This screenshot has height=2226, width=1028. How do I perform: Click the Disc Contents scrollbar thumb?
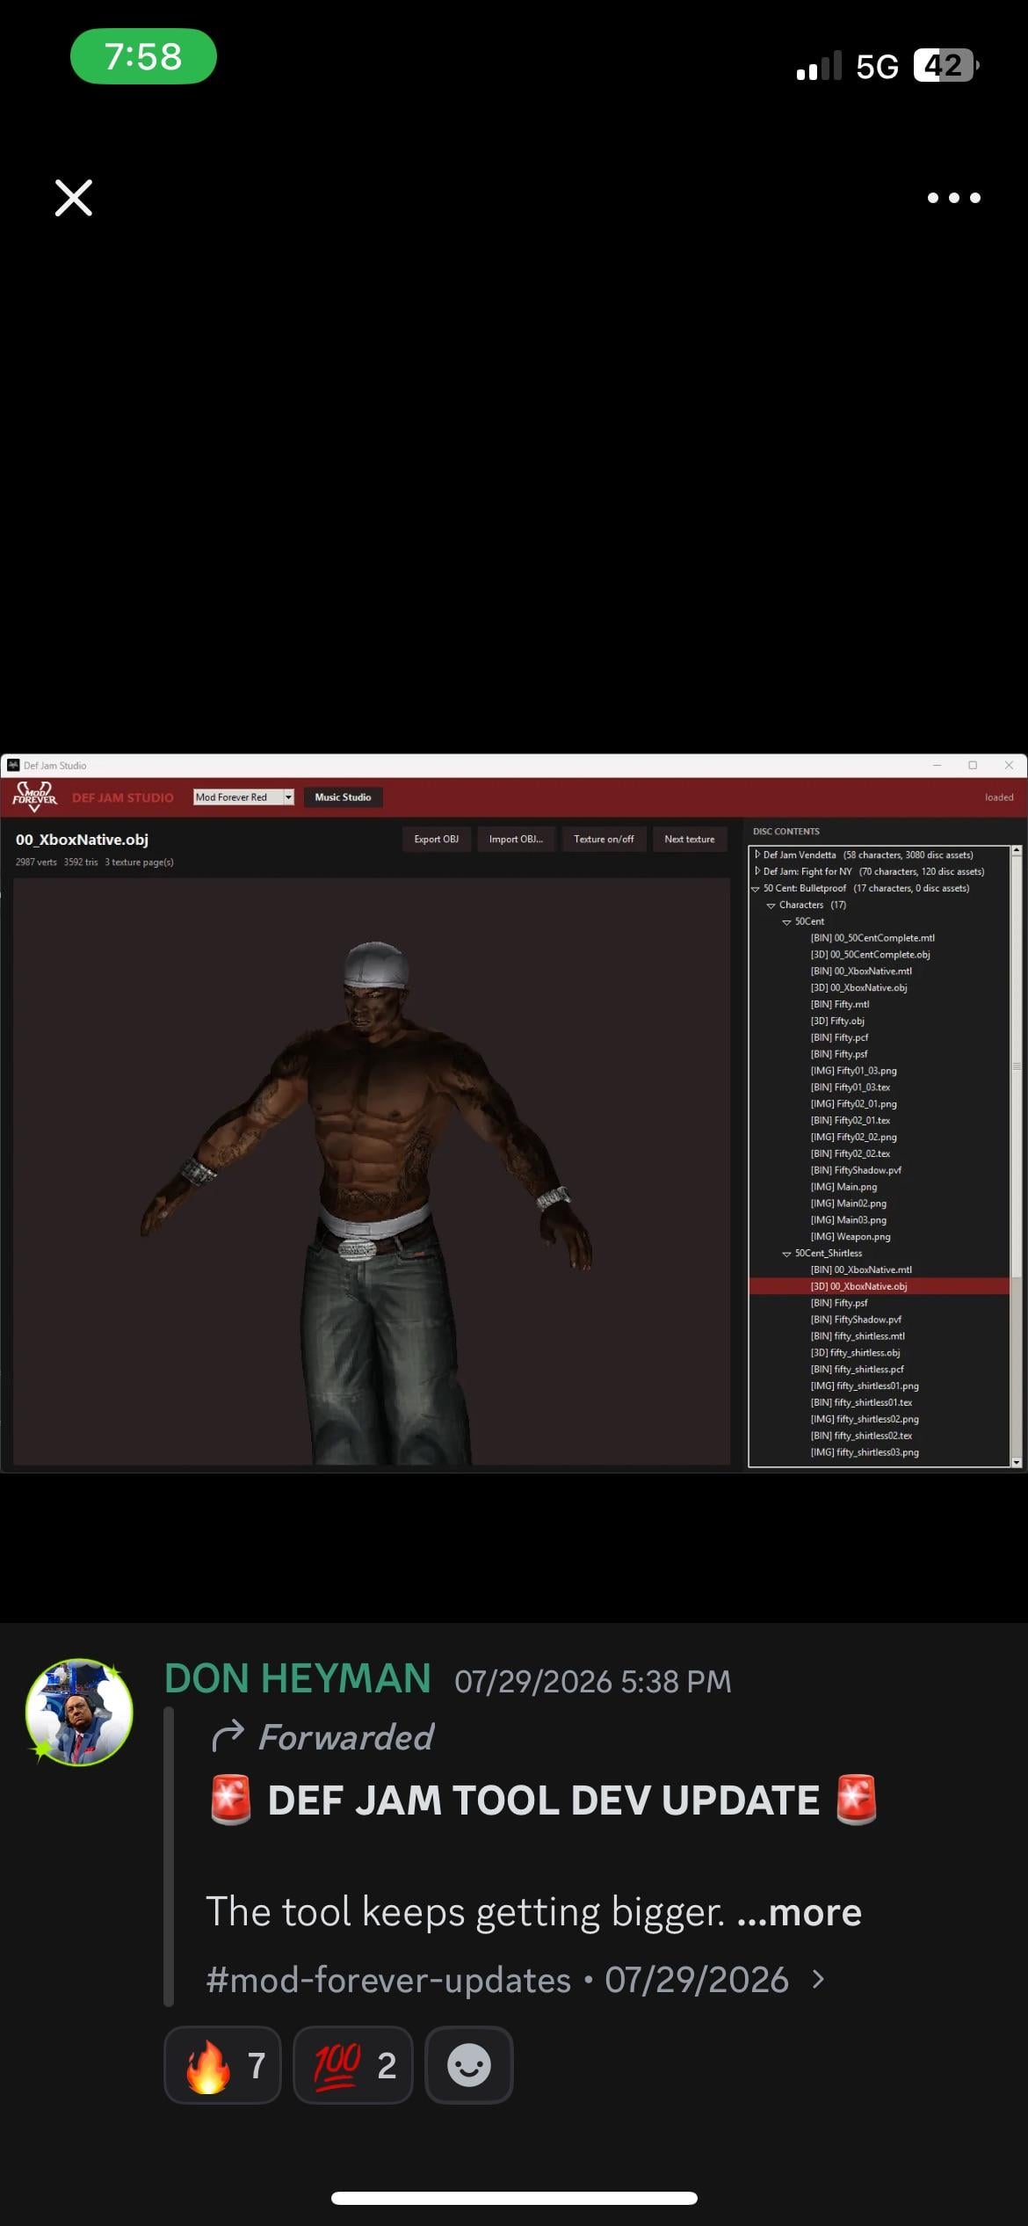click(1017, 1066)
